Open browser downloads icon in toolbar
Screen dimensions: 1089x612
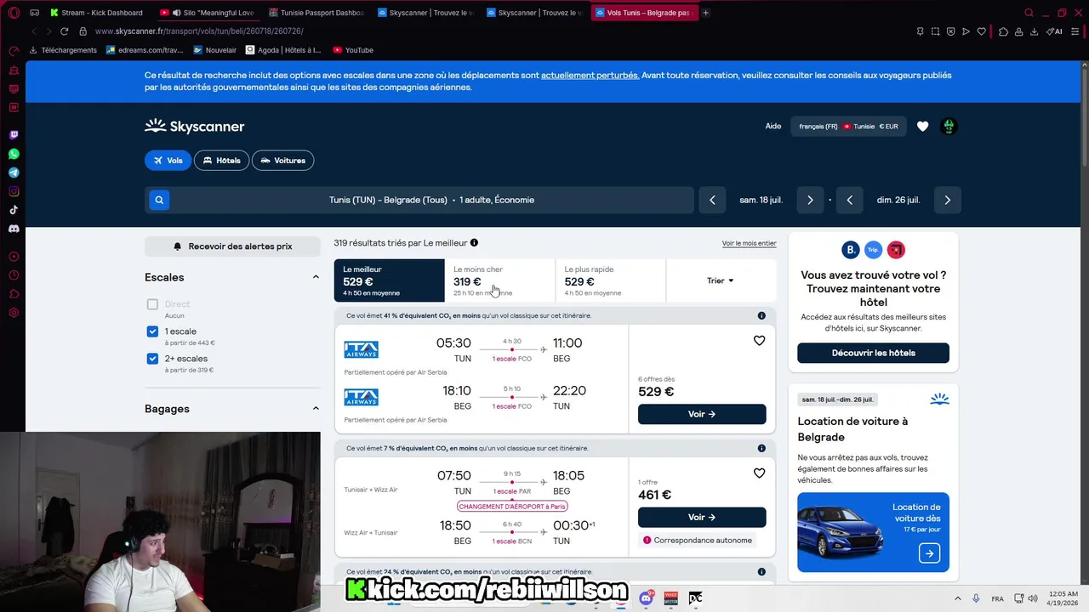(x=1034, y=31)
